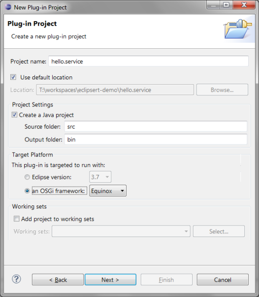Toggle Create a Java project checkbox
The image size is (259, 297).
coord(14,115)
